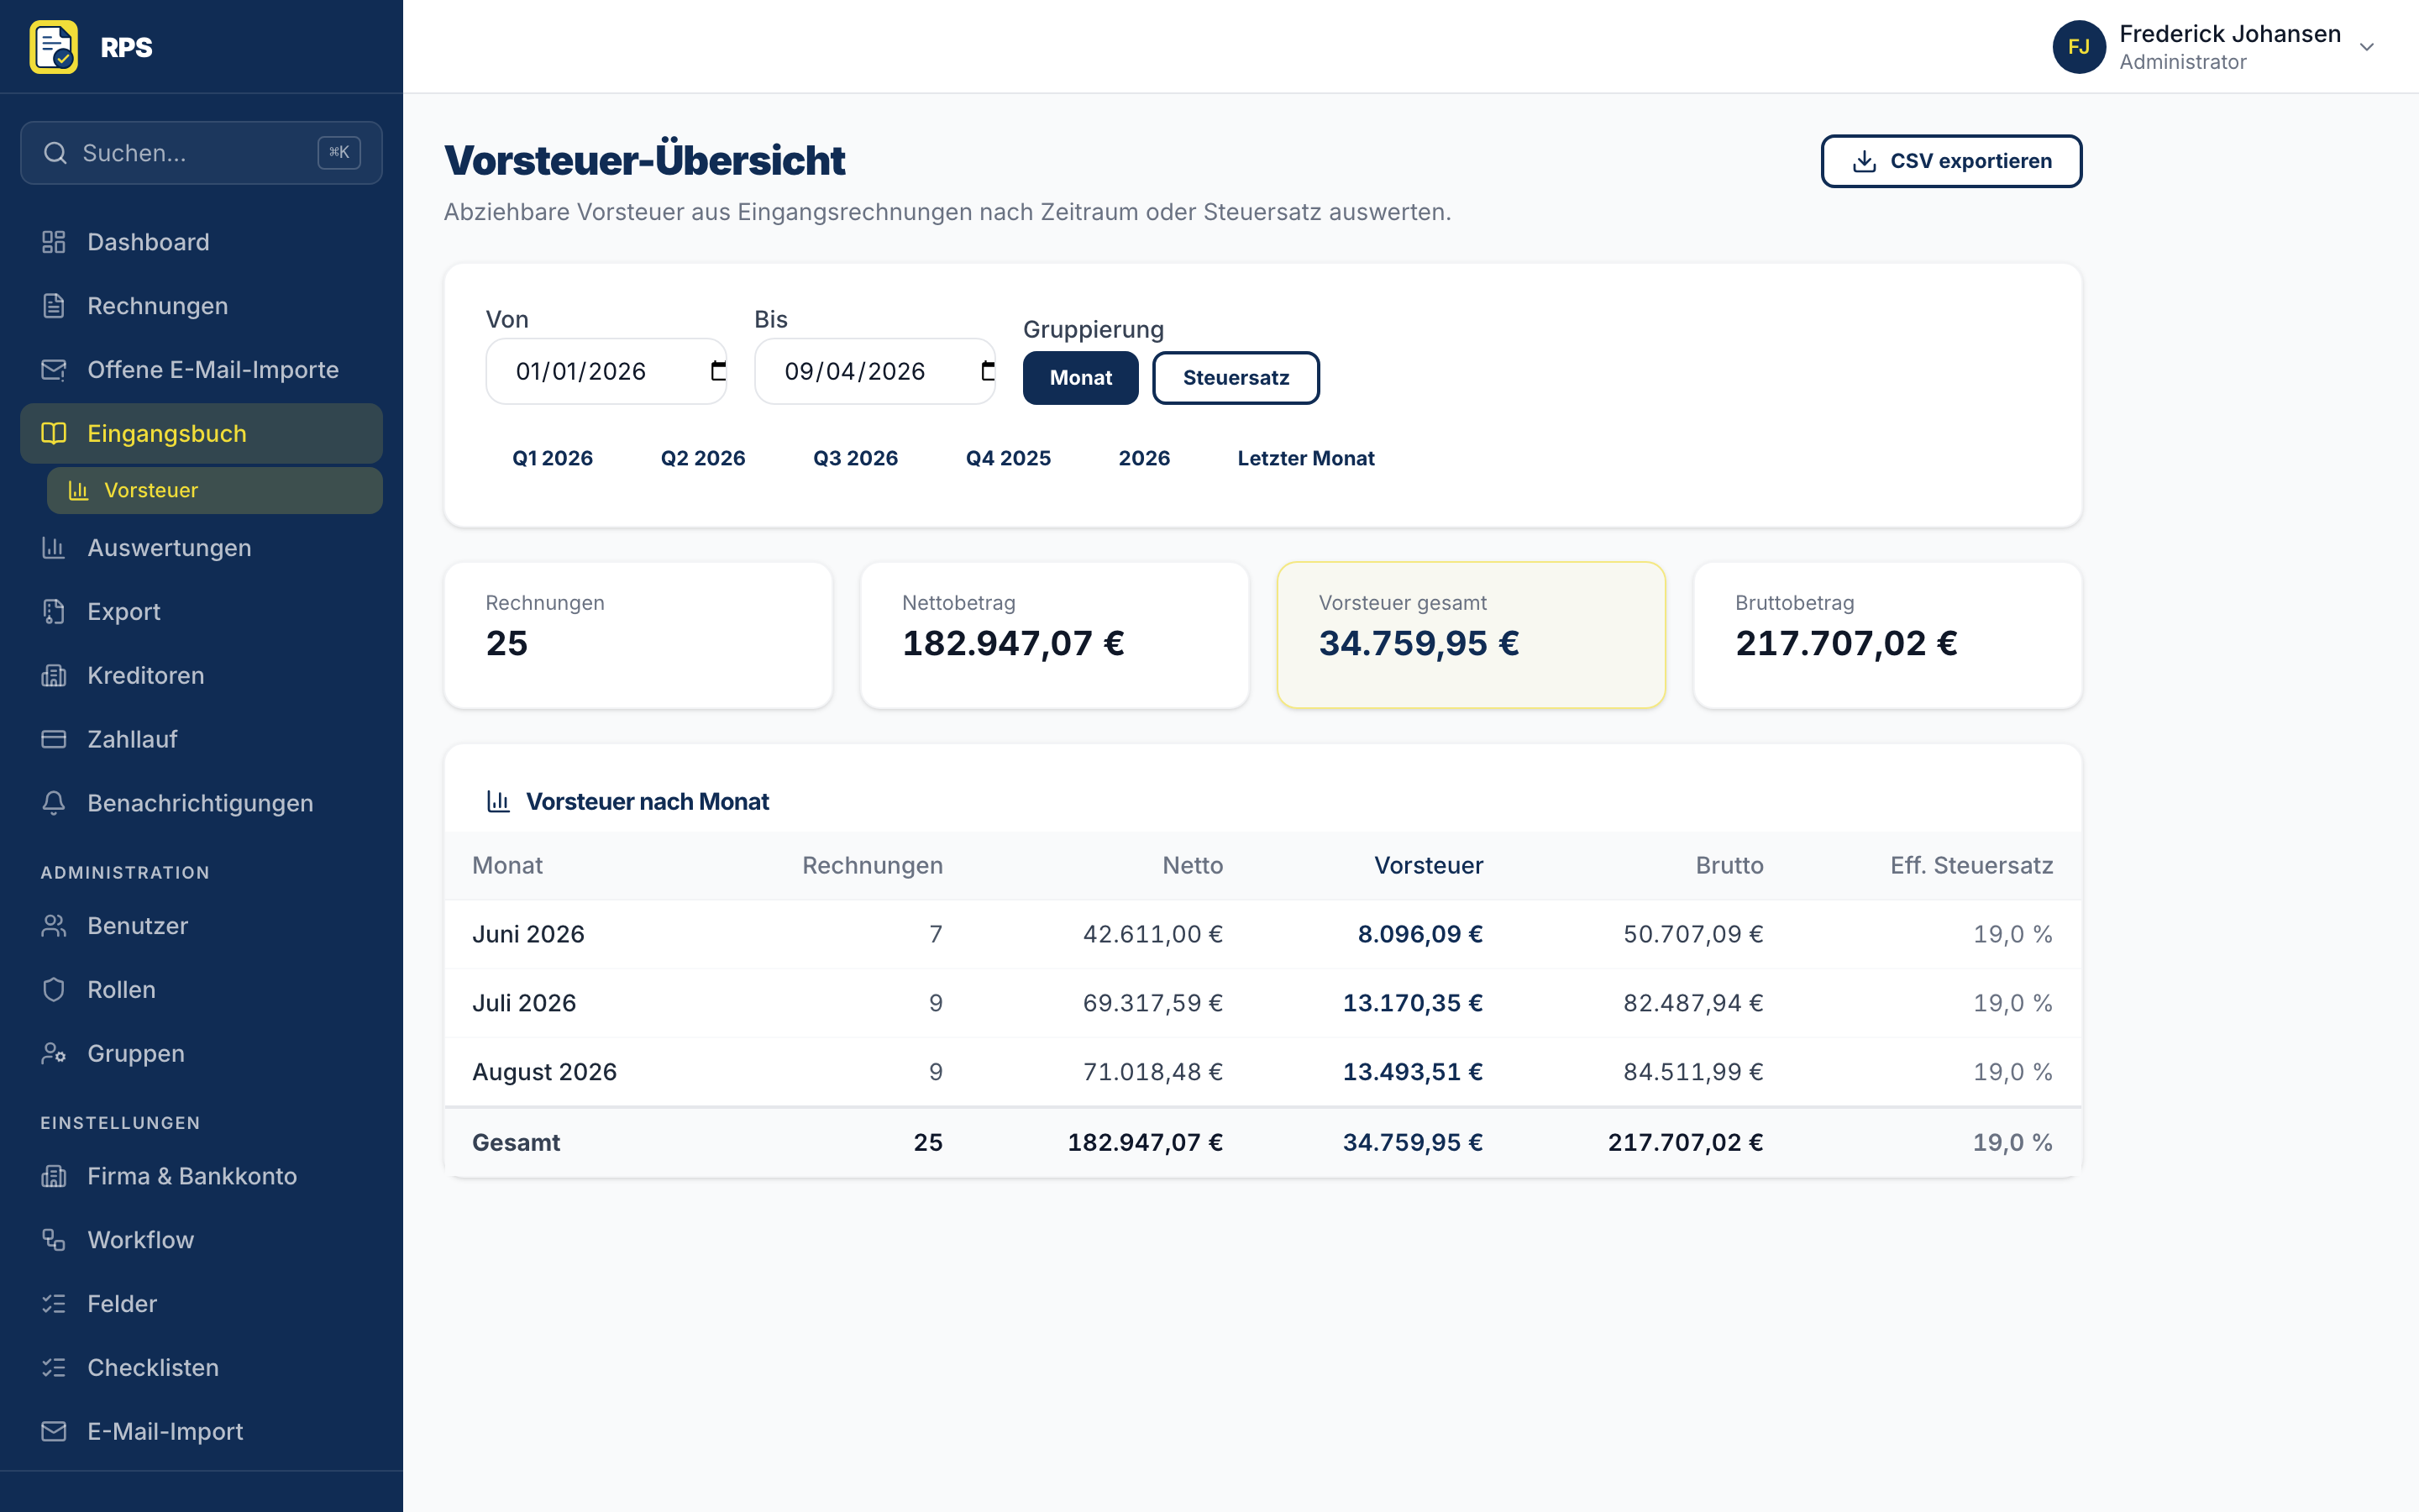Click the Bis date field 09/04/2026
Screen dimensions: 2419x1512
point(874,371)
